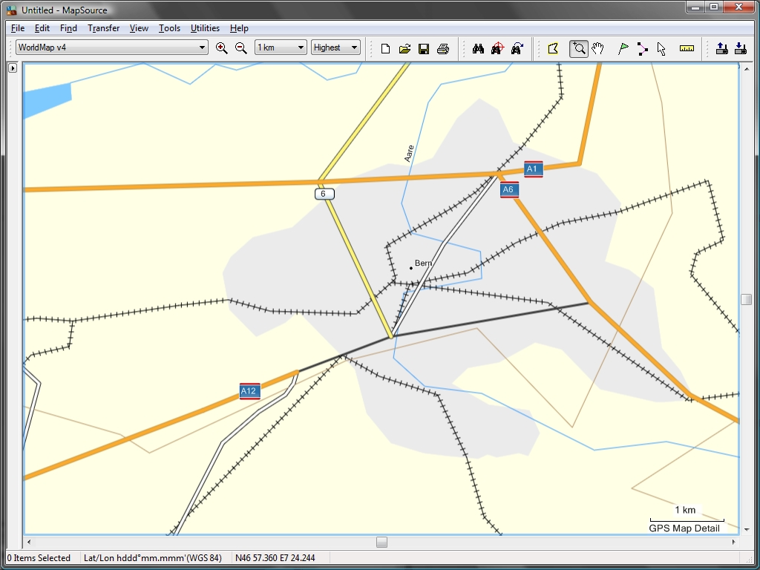Screen dimensions: 760x570
Task: Open the Highest detail level dropdown
Action: click(x=335, y=47)
